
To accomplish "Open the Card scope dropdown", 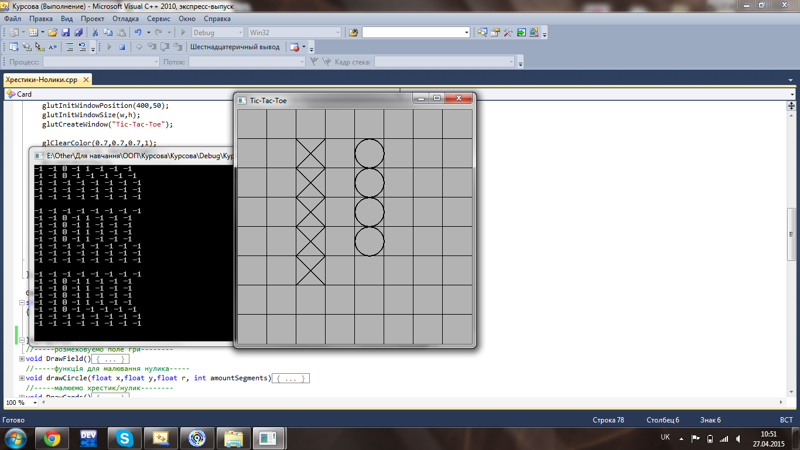I will click(x=199, y=94).
